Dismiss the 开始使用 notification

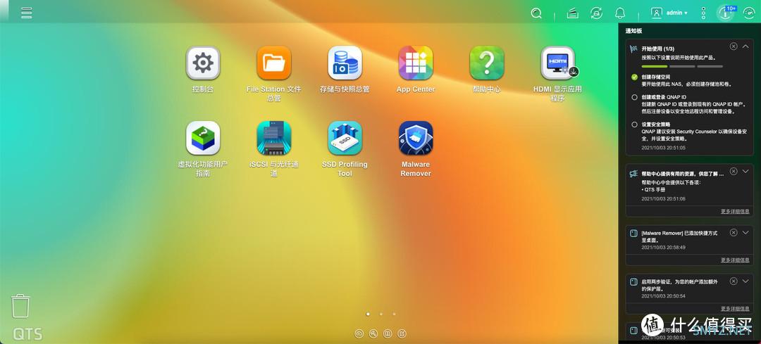734,46
